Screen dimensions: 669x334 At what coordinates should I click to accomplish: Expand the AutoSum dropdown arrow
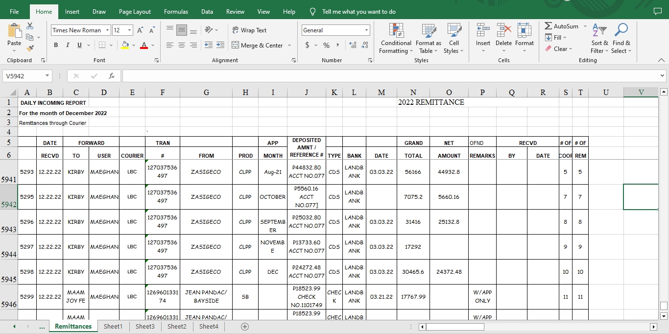pyautogui.click(x=585, y=26)
